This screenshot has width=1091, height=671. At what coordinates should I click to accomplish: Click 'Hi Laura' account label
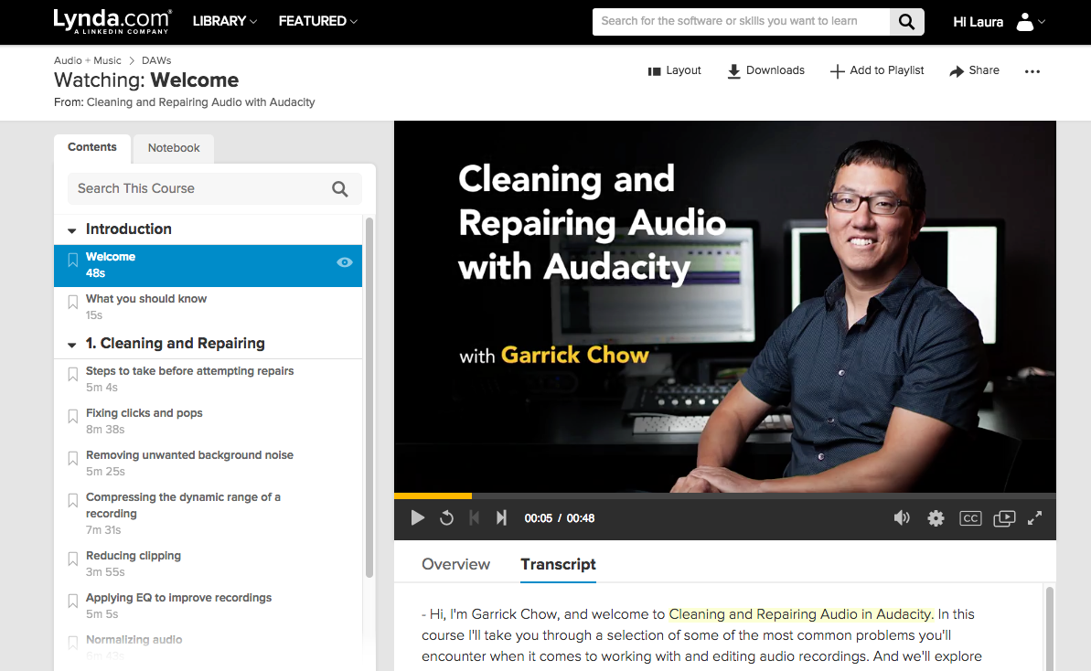tap(978, 22)
